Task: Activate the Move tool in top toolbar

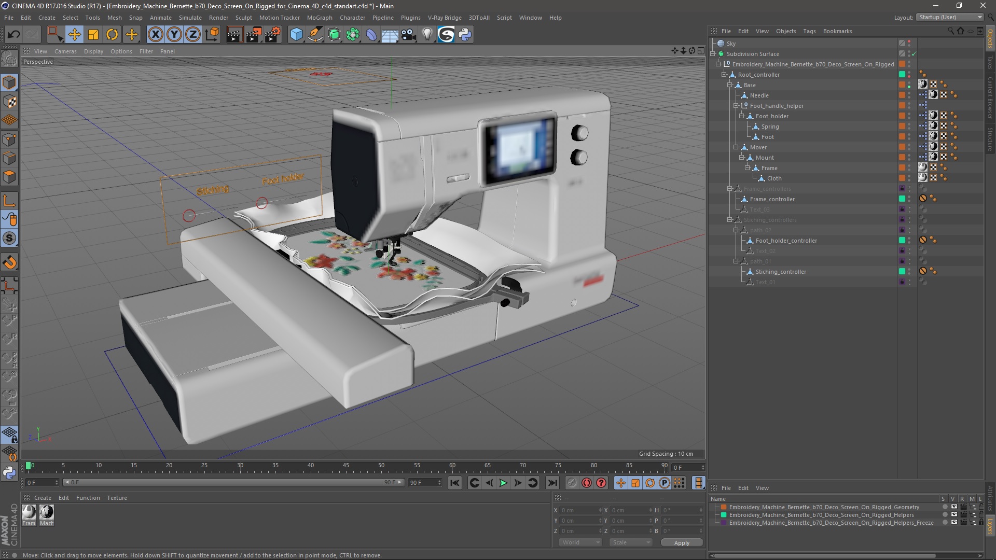Action: pyautogui.click(x=74, y=35)
